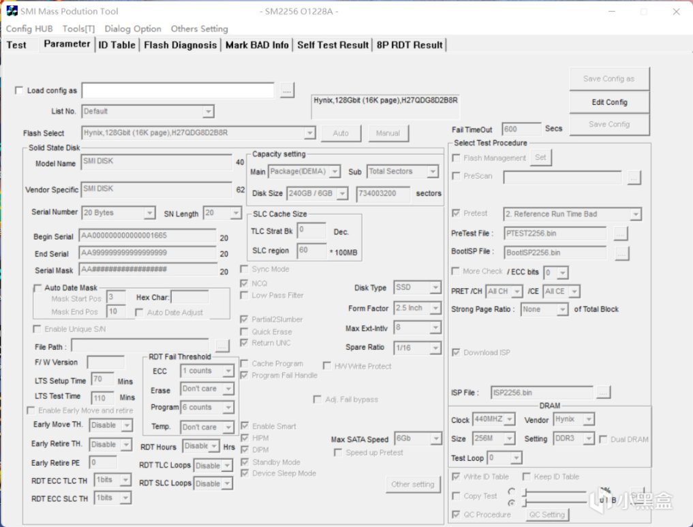Screen dimensions: 693x527
Task: Click the Other setting button
Action: [x=413, y=484]
